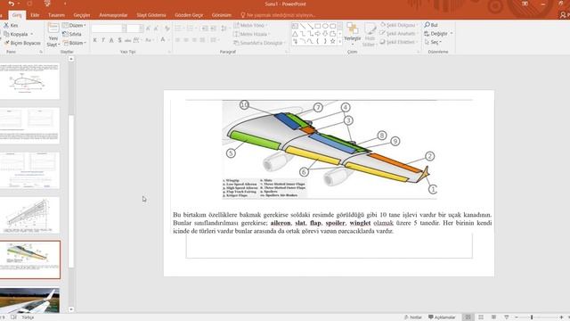Click the increase font size icon
This screenshot has height=321, width=570.
pos(148,29)
